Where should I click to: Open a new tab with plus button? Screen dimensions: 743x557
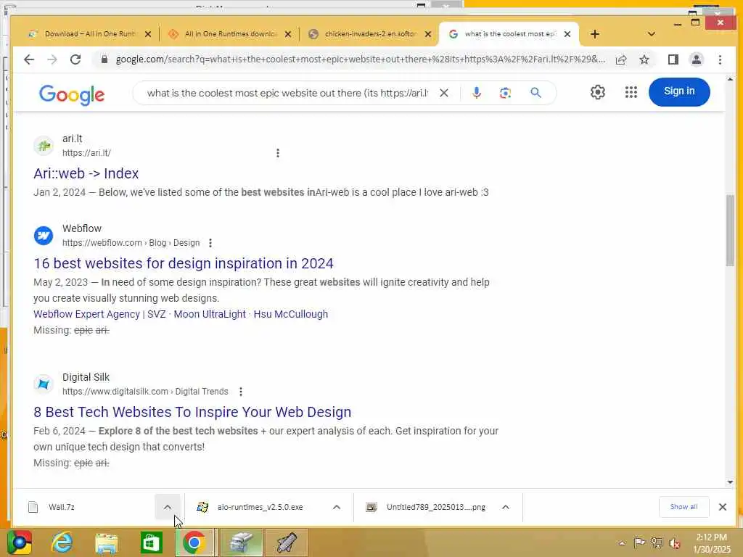[595, 34]
